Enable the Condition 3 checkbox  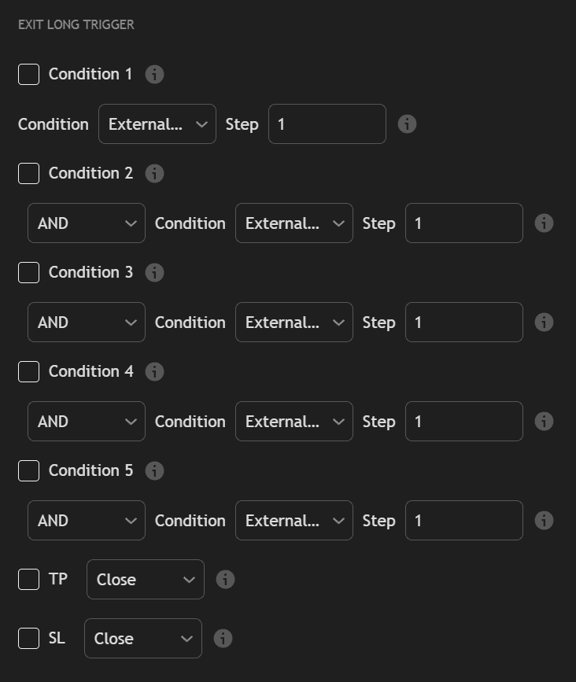pos(28,272)
